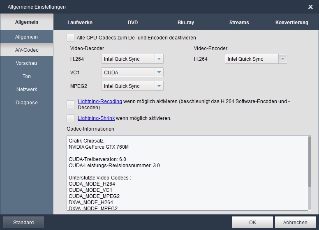
Task: Expand the H.264 Video-Decoder dropdown arrow
Action: click(x=159, y=59)
